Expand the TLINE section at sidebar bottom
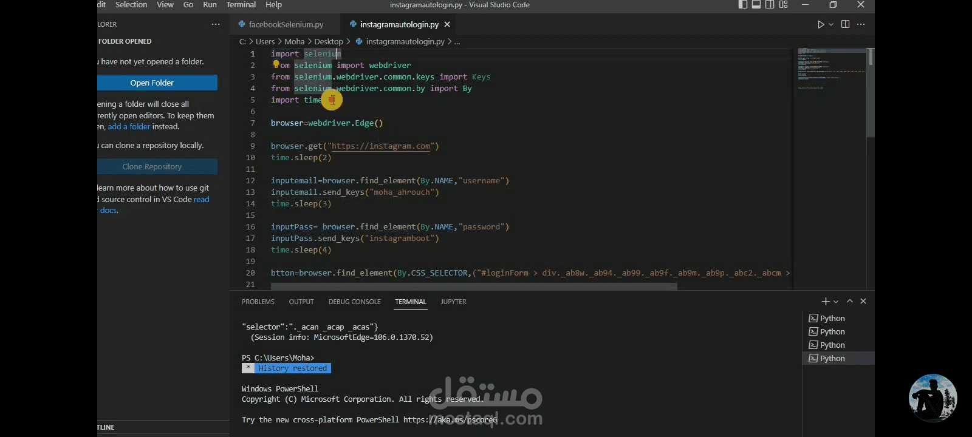Screen dimensions: 972x437 [x=163, y=427]
